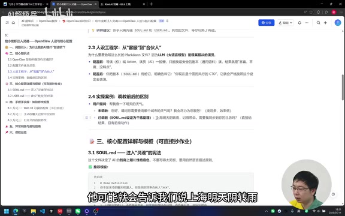The height and width of the screenshot is (216, 345).
Task: Open File Explorer from the taskbar
Action: click(33, 211)
